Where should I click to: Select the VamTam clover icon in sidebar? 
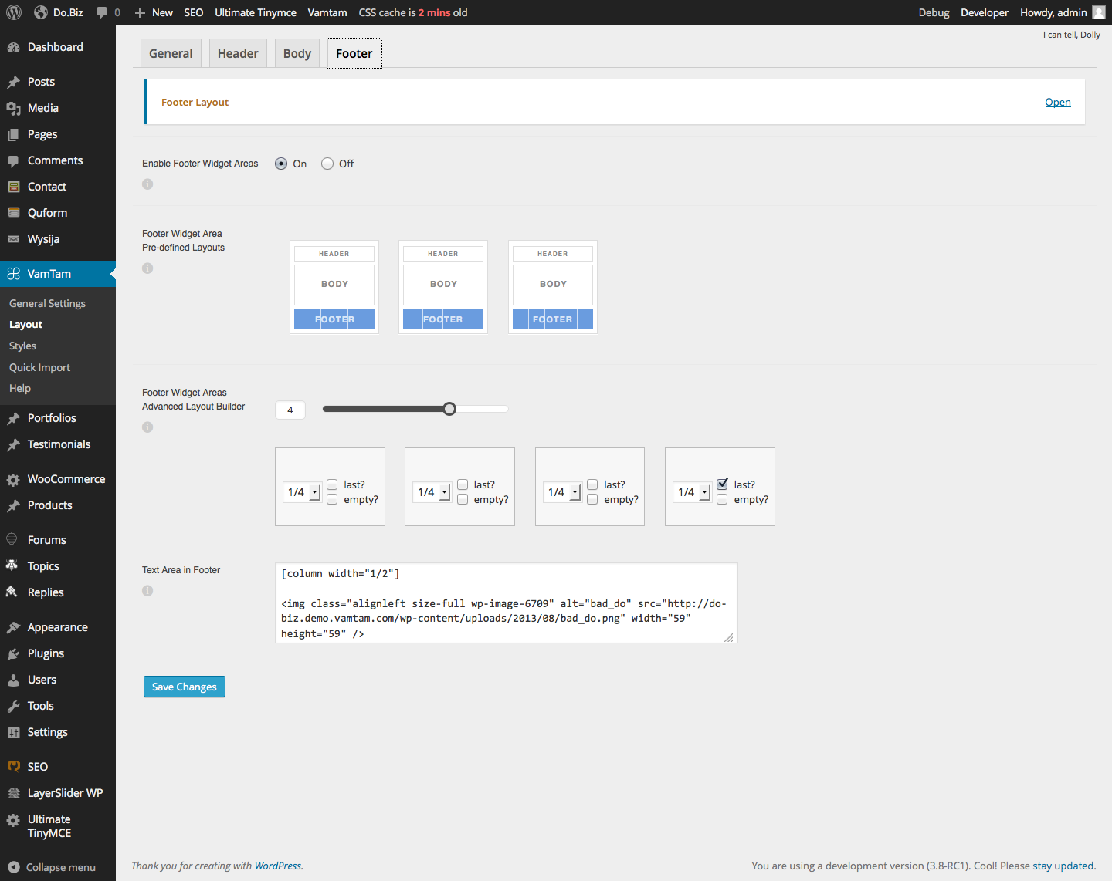click(13, 274)
